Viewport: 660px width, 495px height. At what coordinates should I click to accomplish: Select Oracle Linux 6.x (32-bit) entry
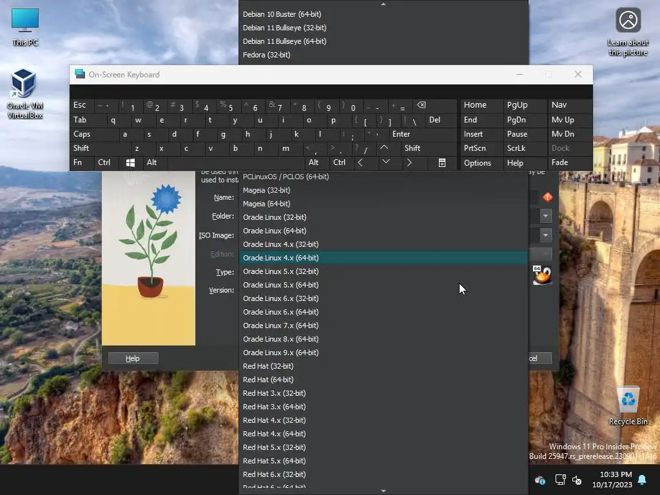383,298
